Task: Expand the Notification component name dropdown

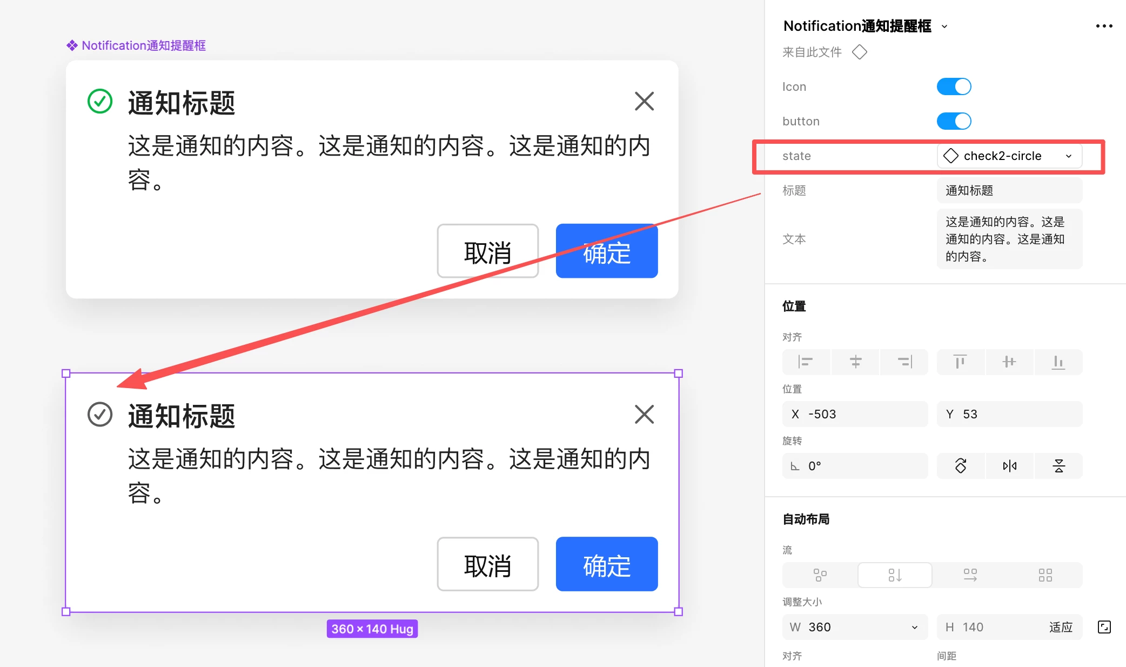Action: [944, 26]
